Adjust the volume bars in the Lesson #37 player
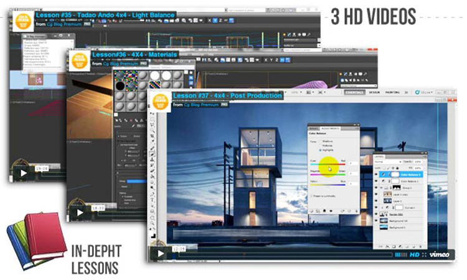 point(400,254)
